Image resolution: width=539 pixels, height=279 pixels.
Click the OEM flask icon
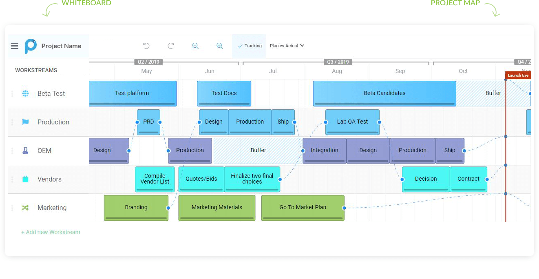25,151
